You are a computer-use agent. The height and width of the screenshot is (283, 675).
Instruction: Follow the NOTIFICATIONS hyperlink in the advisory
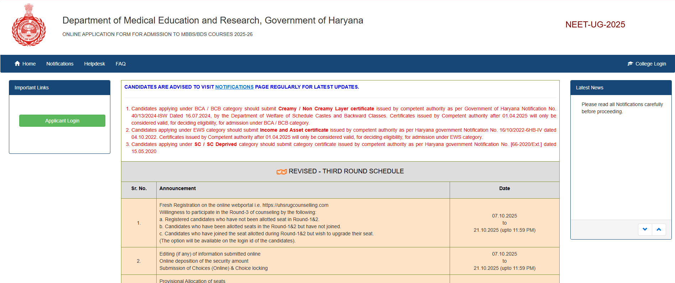point(234,87)
